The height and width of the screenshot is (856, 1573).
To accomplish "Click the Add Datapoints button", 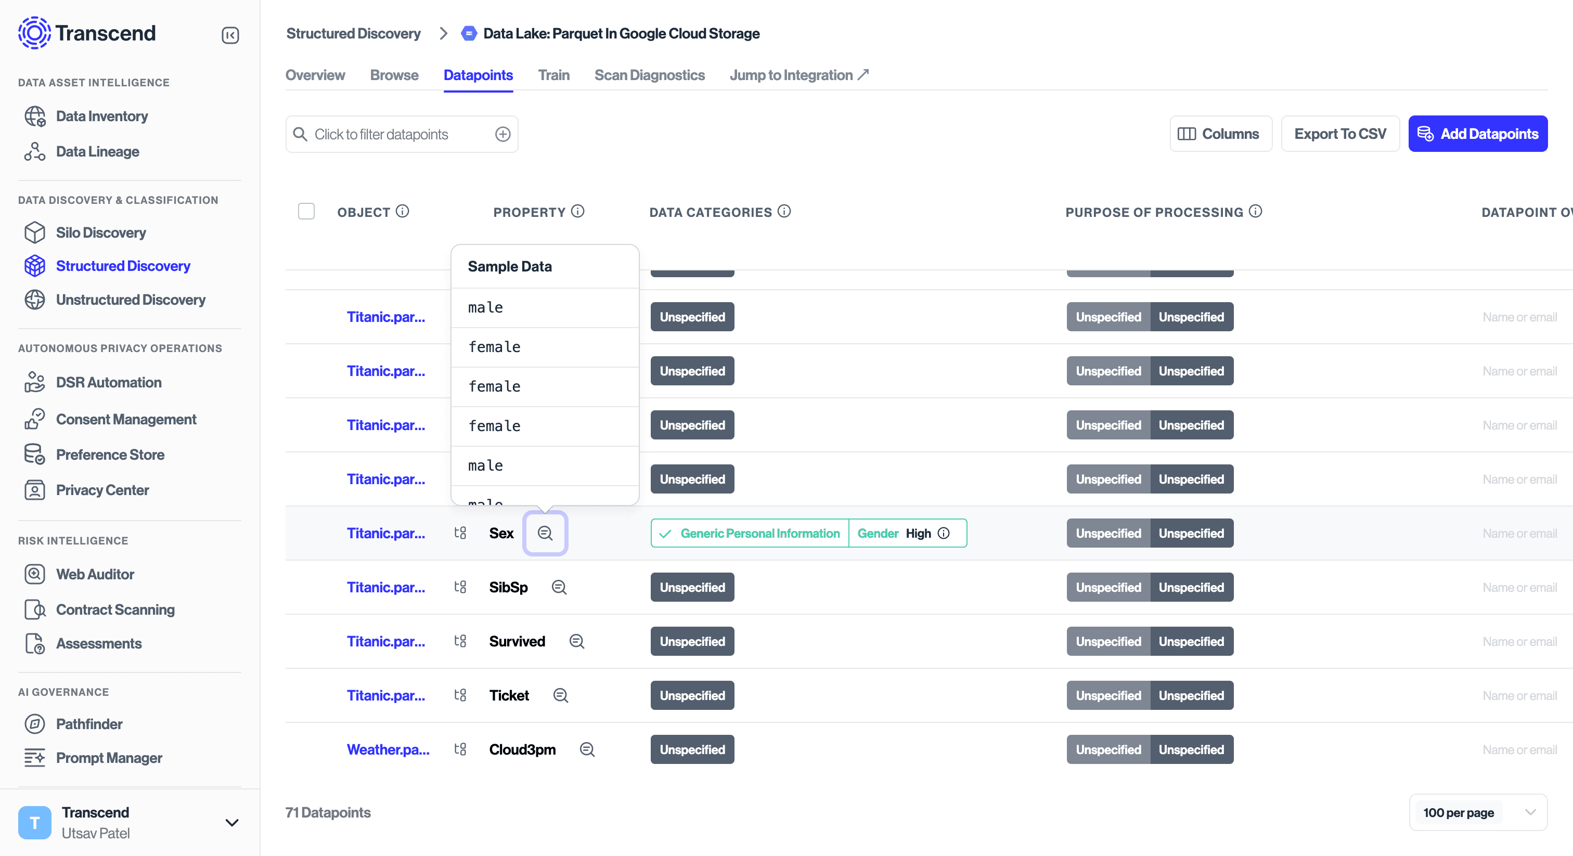I will coord(1477,134).
